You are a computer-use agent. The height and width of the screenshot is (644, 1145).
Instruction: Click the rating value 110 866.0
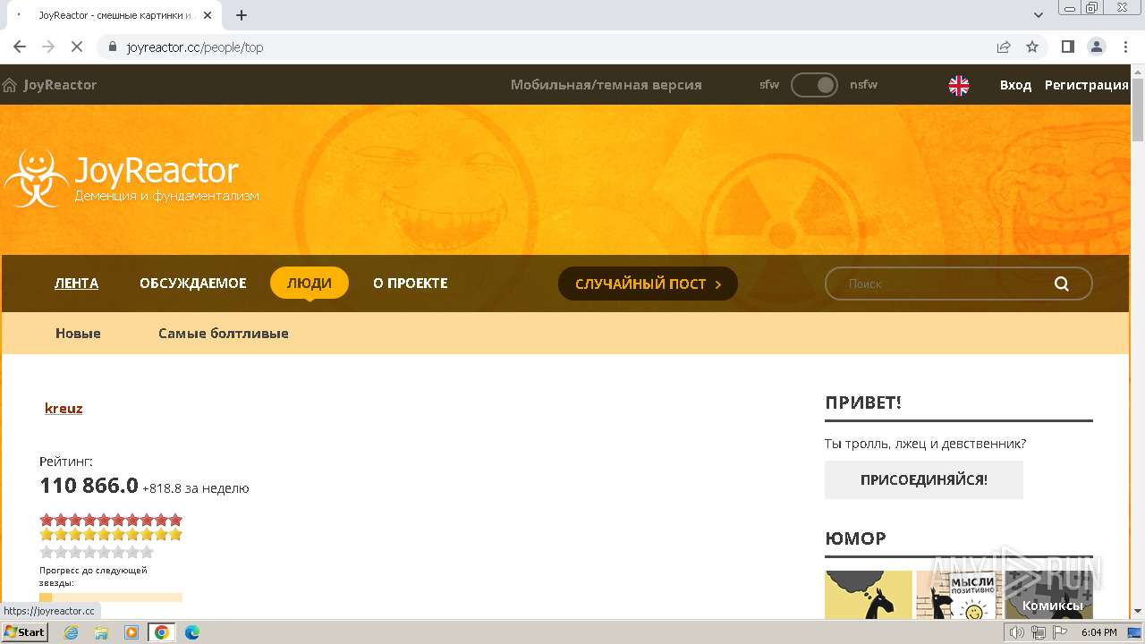[89, 486]
